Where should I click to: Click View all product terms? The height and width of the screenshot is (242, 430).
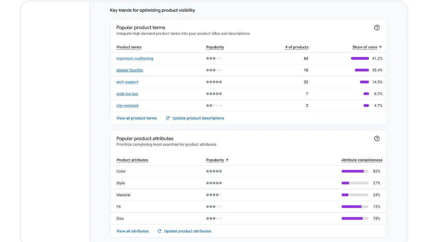coord(137,118)
